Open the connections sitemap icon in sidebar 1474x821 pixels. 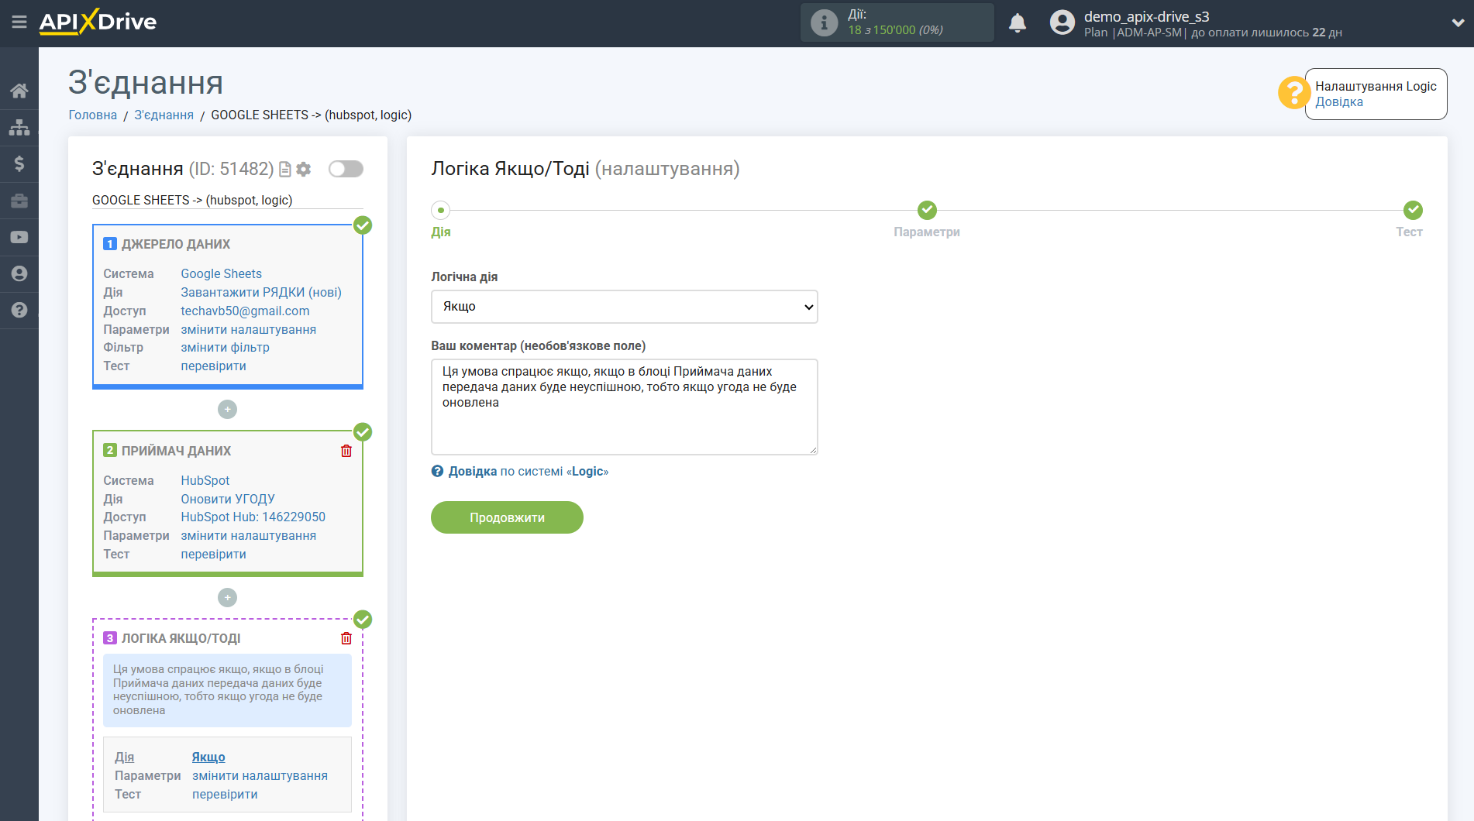[x=19, y=127]
